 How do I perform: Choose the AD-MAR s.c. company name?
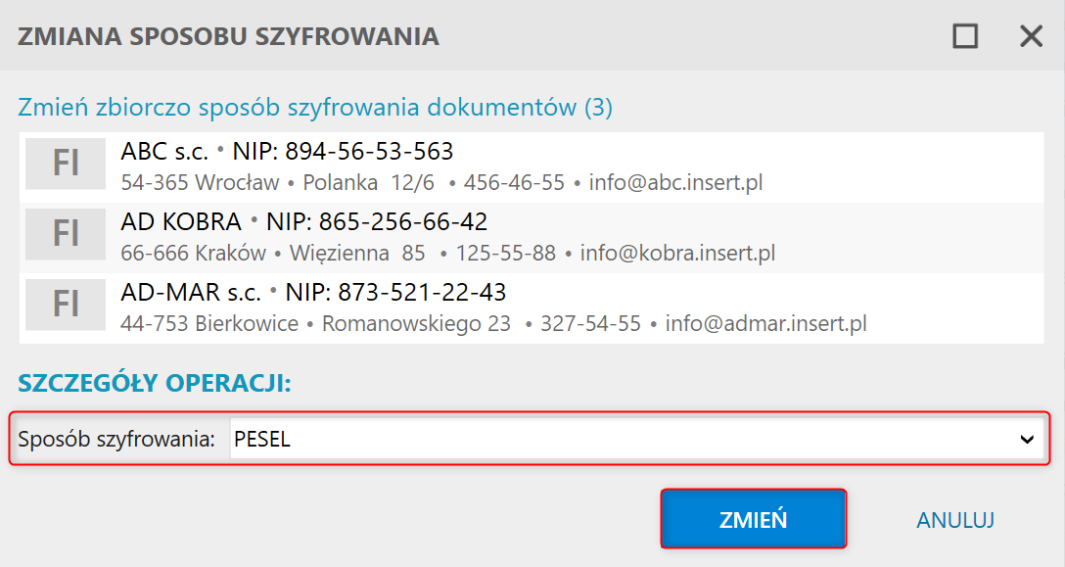(x=191, y=293)
